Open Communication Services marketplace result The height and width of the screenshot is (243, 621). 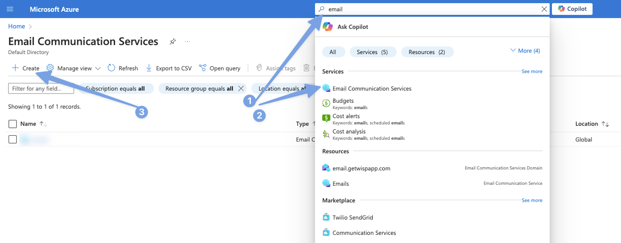click(x=364, y=233)
